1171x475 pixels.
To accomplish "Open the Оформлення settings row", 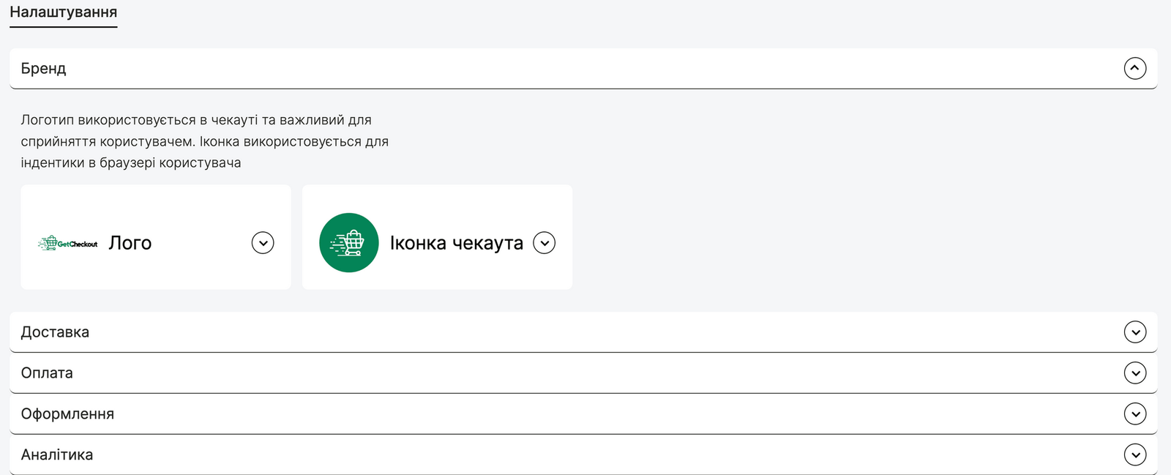I will [x=583, y=414].
